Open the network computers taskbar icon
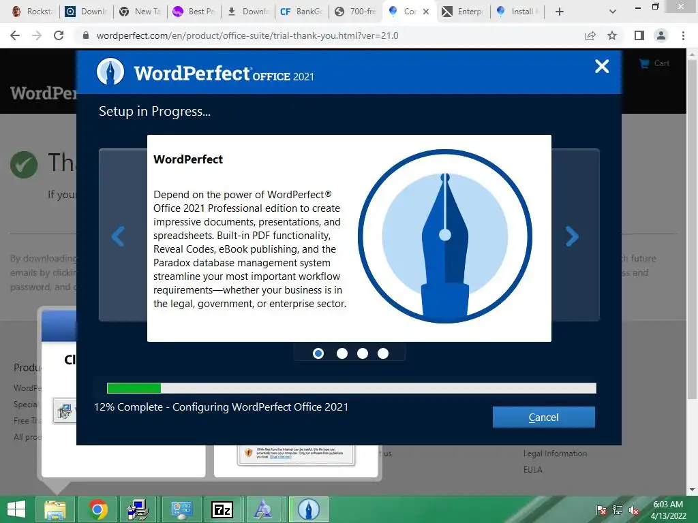The width and height of the screenshot is (698, 523). [138, 509]
